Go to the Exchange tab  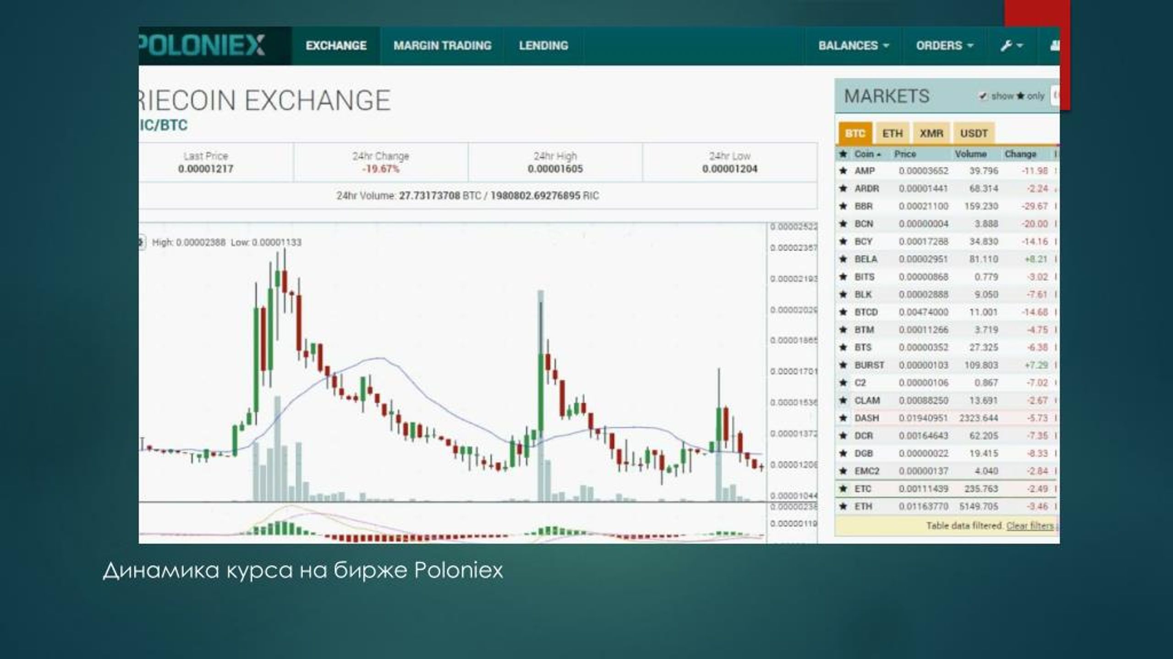(x=336, y=46)
